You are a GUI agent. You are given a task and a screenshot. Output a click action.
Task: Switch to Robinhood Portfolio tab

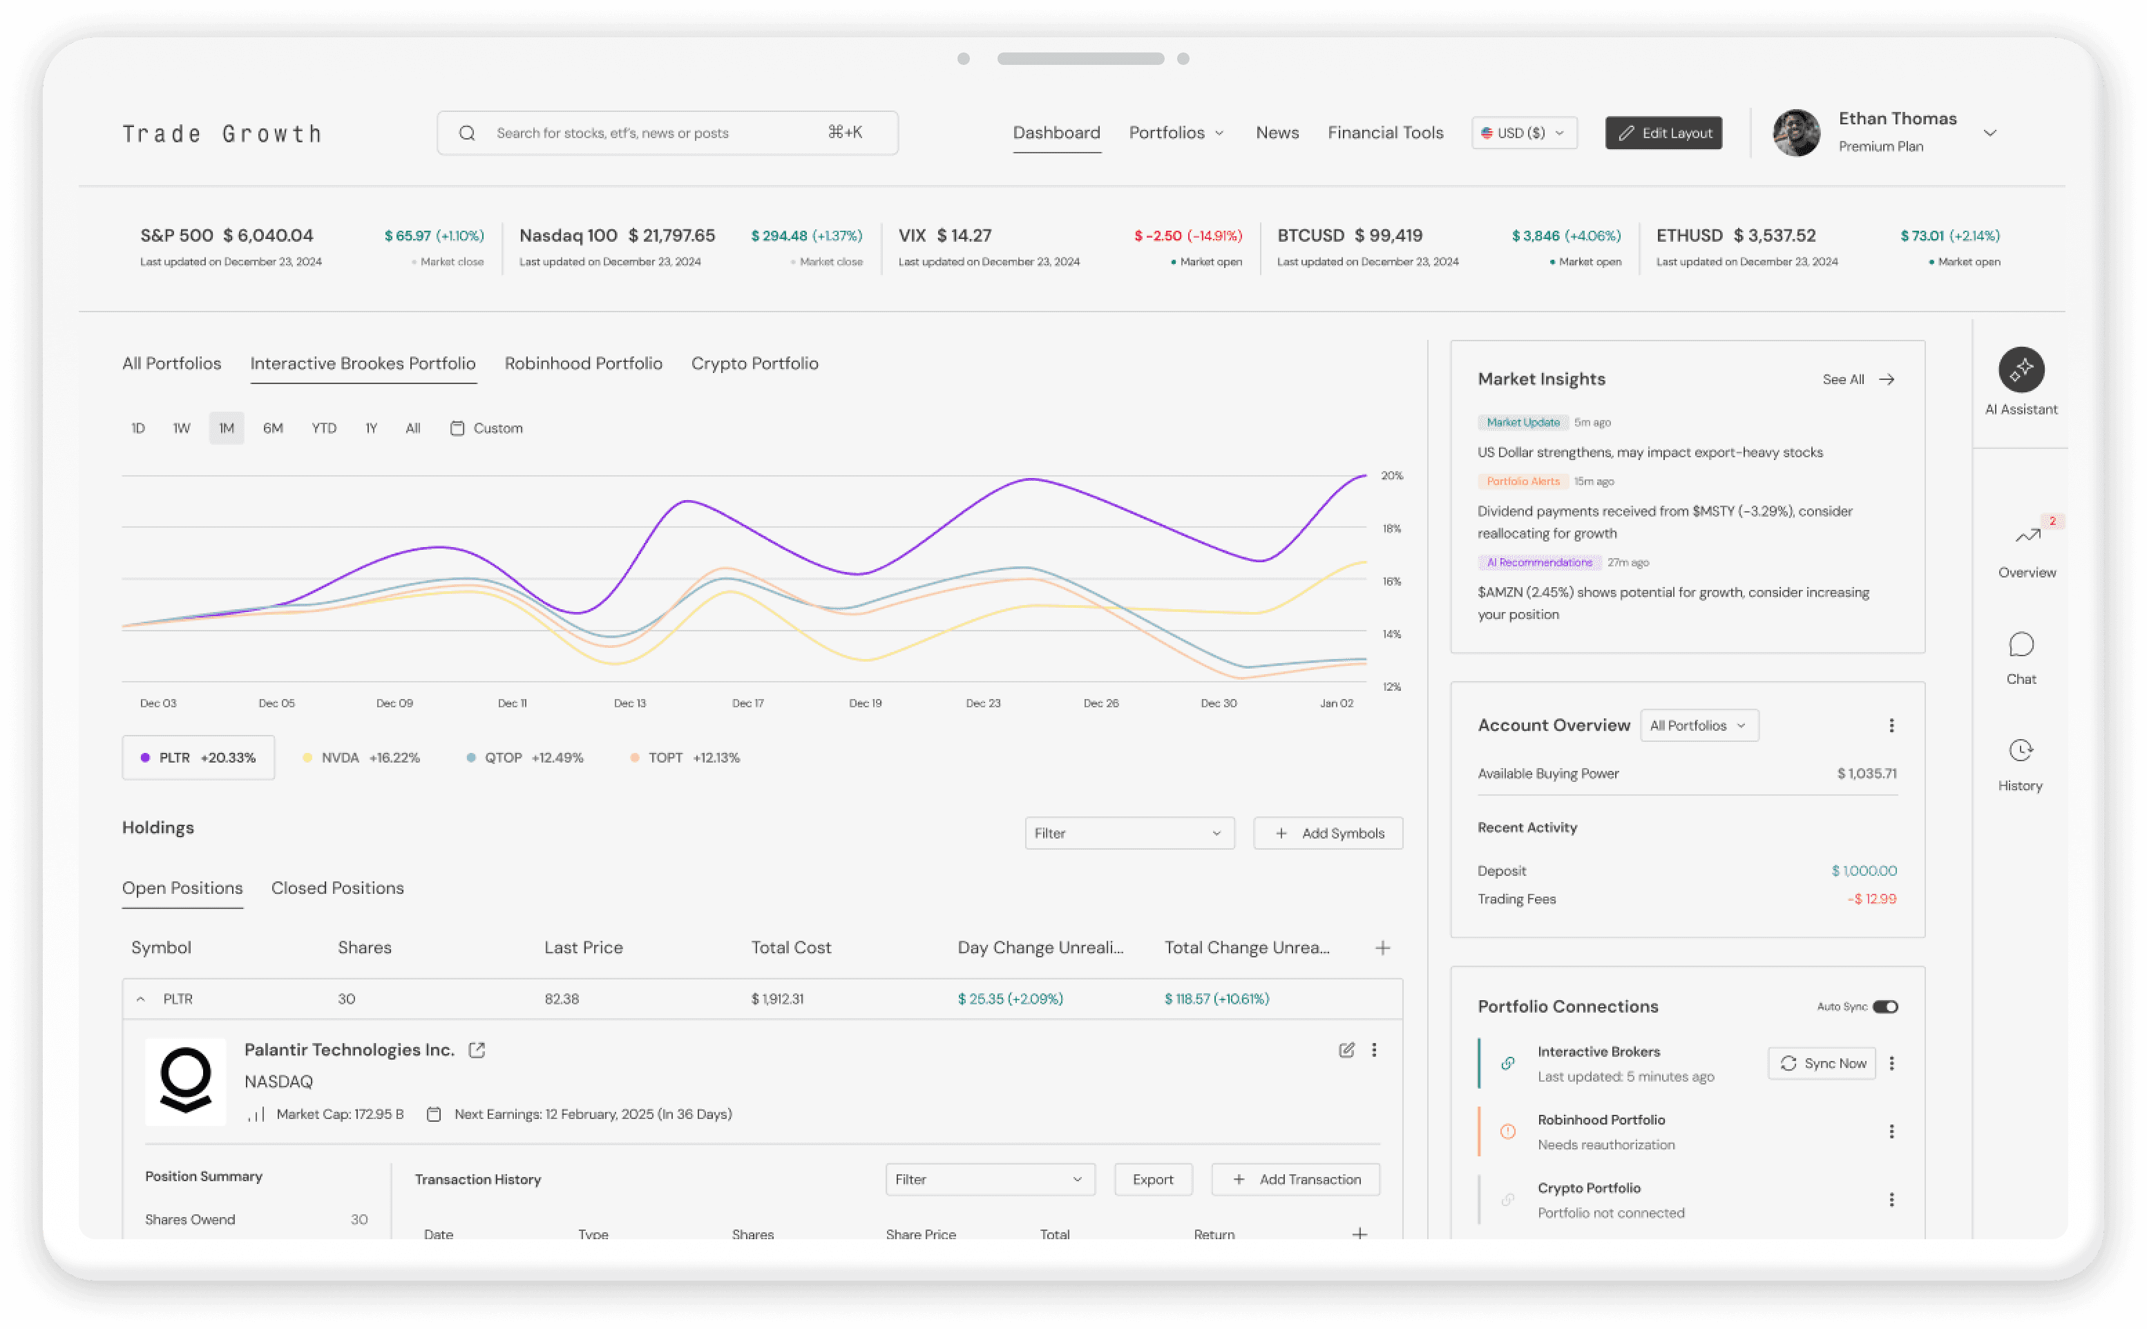coord(582,363)
